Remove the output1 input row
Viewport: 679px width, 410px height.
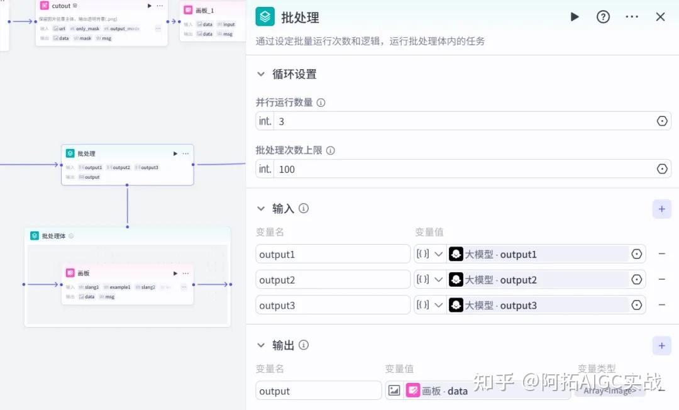(661, 254)
